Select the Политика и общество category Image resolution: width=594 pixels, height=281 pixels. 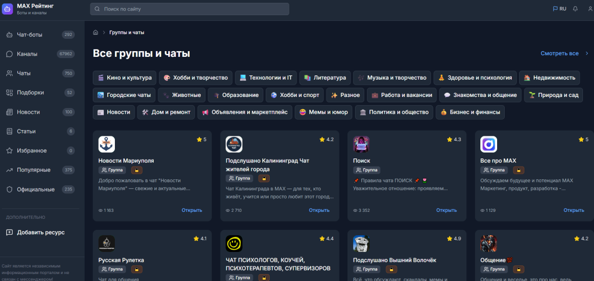394,112
